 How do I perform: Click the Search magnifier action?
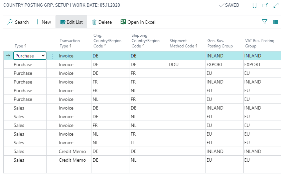[x=18, y=22]
